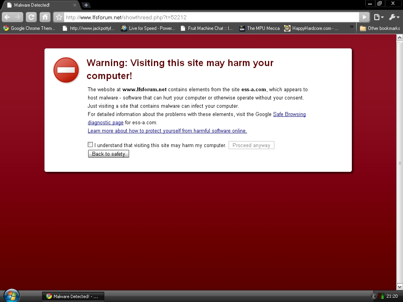This screenshot has width=403, height=302.
Task: Click the Proceed anyway button
Action: pos(251,145)
